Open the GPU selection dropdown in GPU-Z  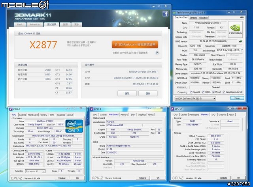(x=195, y=98)
